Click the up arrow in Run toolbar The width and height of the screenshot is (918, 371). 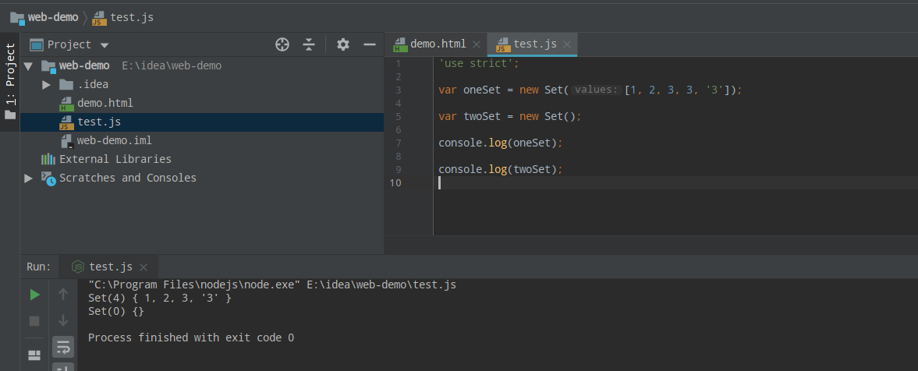[63, 295]
